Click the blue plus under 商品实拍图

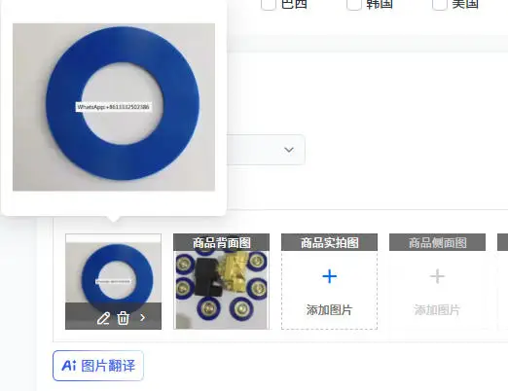330,276
